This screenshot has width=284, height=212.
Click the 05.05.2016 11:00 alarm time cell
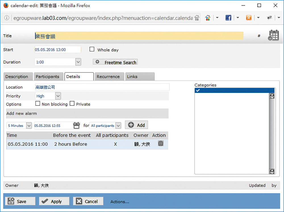[28, 144]
